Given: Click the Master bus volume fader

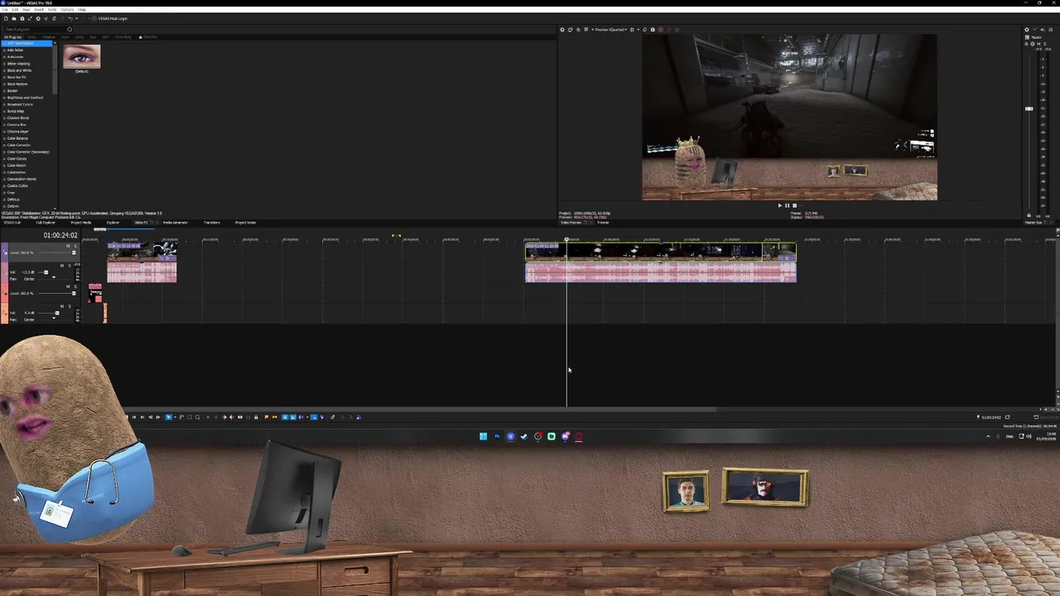Looking at the screenshot, I should [x=1029, y=108].
